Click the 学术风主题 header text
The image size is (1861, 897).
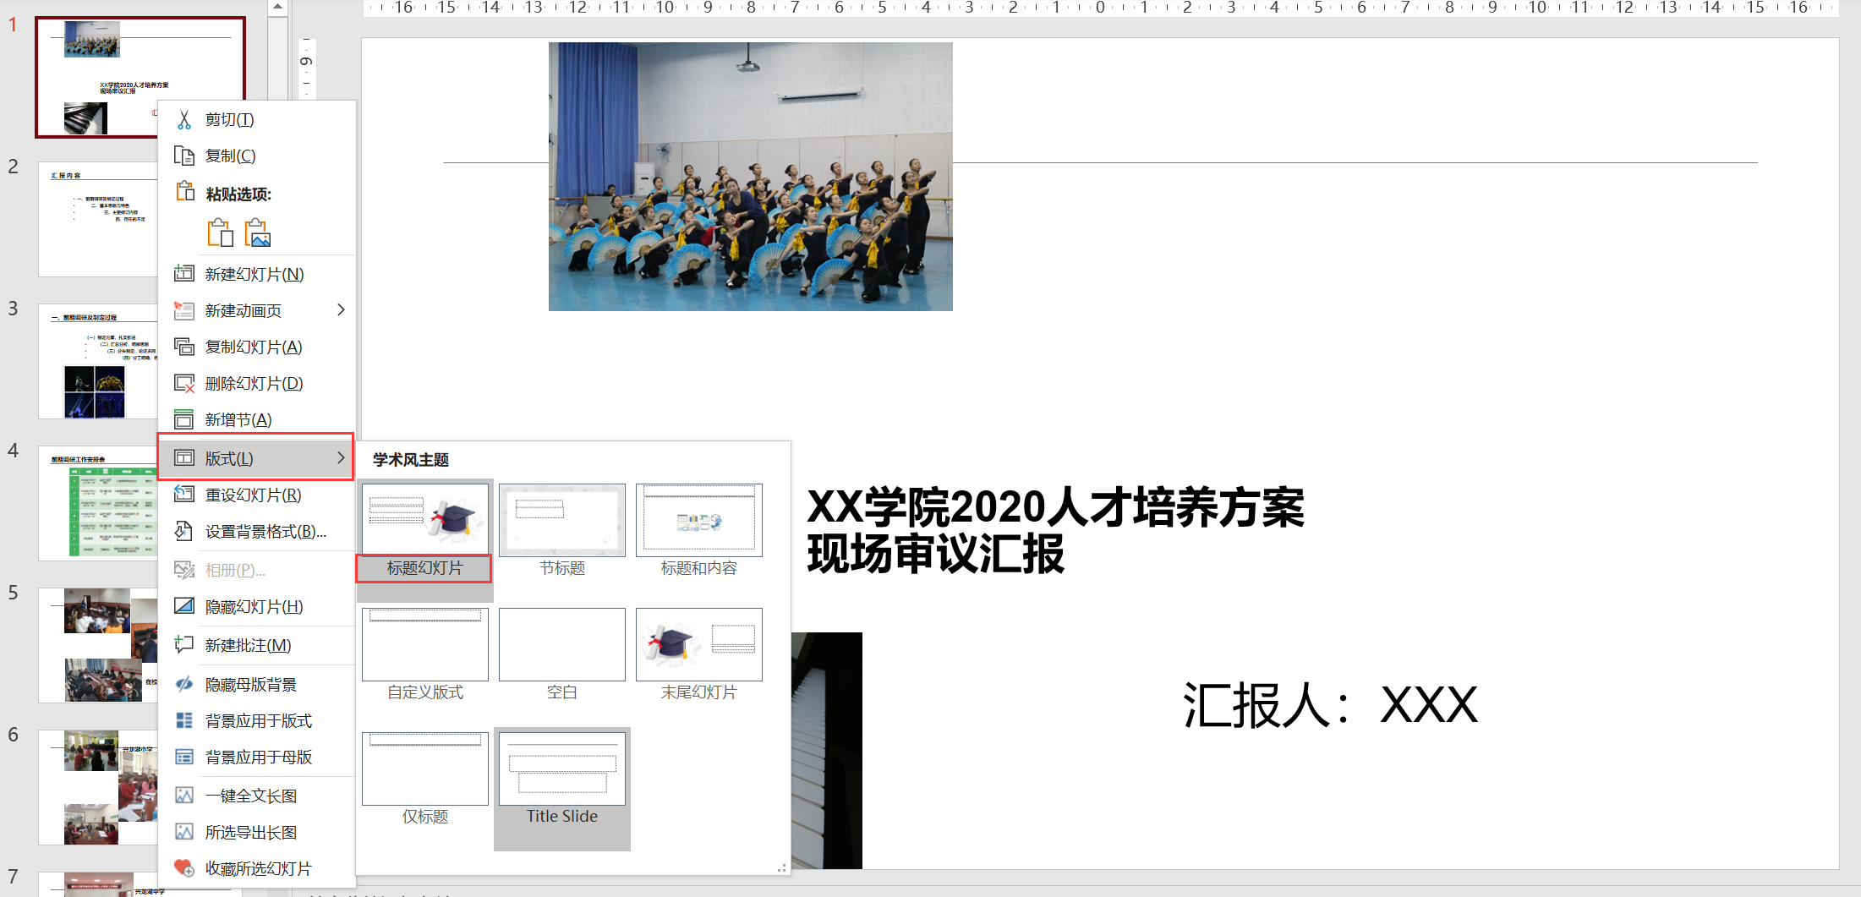411,460
